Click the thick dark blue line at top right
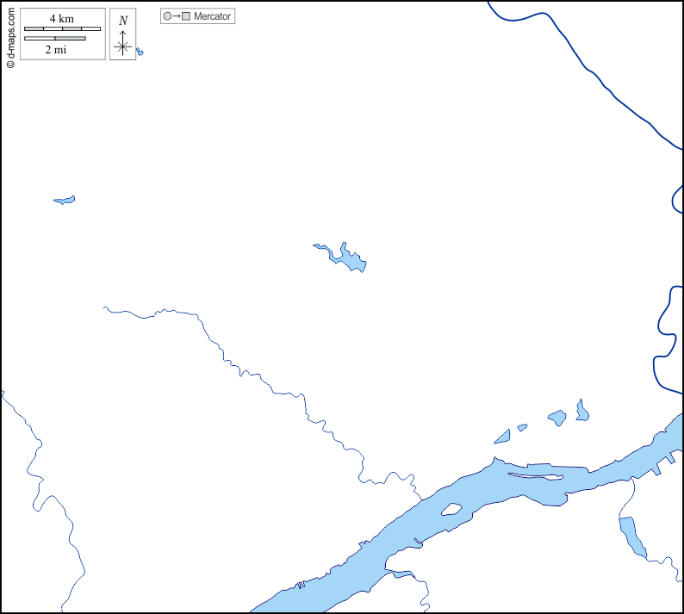684x614 pixels. (x=603, y=86)
